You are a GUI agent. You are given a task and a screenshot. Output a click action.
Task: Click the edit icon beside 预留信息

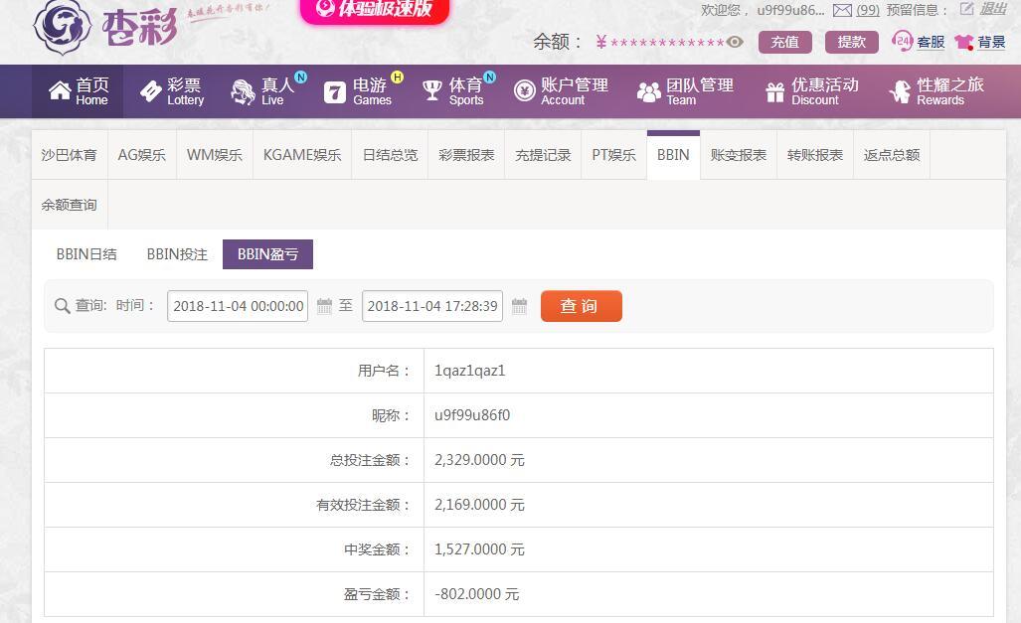click(x=966, y=9)
